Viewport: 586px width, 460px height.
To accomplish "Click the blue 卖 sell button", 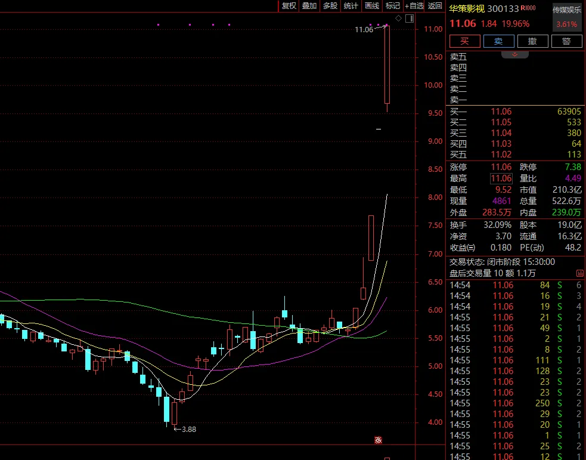I will click(x=499, y=41).
